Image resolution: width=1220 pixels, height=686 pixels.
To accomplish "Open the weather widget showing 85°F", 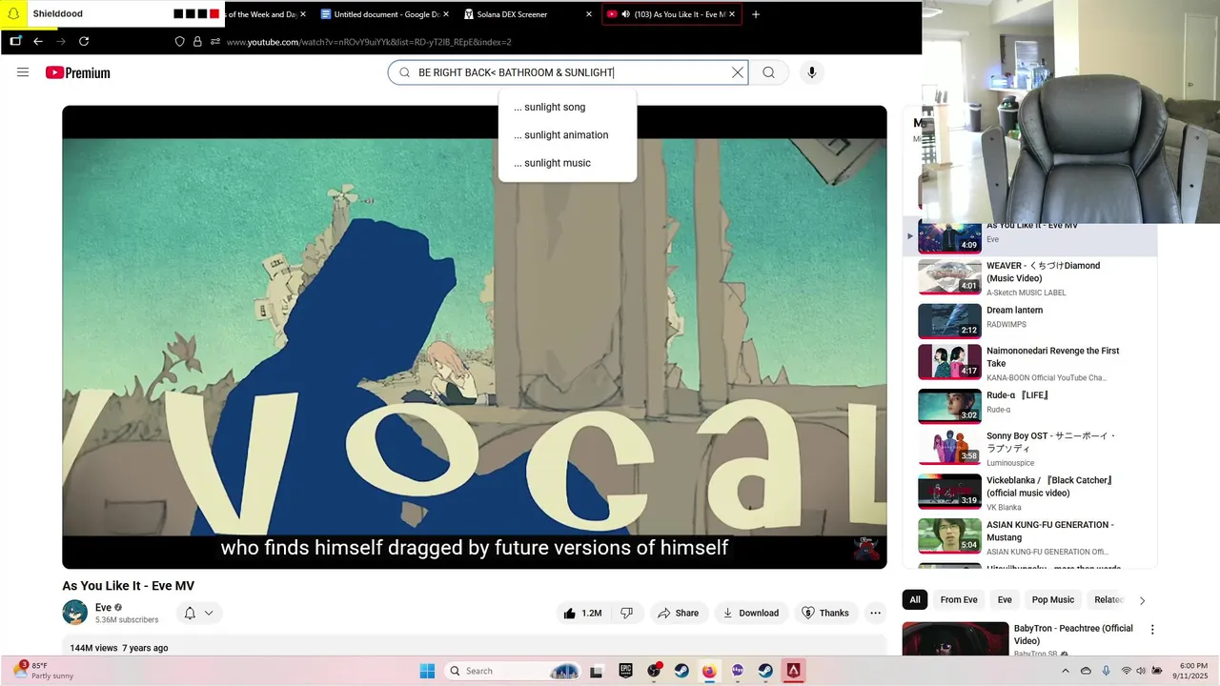I will click(44, 671).
